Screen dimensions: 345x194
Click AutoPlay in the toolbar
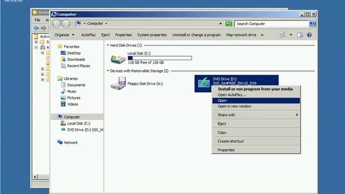click(88, 35)
